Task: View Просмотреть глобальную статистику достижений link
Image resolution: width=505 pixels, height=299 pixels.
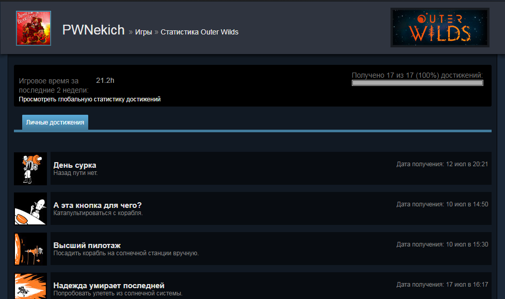Action: click(x=90, y=99)
